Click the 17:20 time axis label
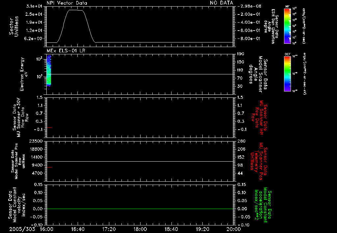This screenshot has height=233, width=337. 109,229
